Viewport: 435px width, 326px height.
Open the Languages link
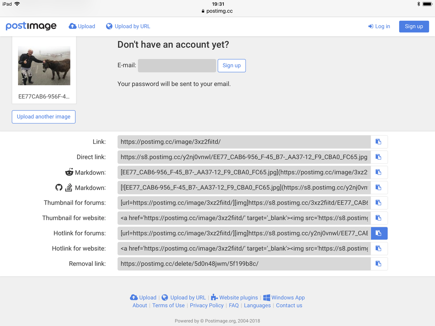(x=257, y=306)
